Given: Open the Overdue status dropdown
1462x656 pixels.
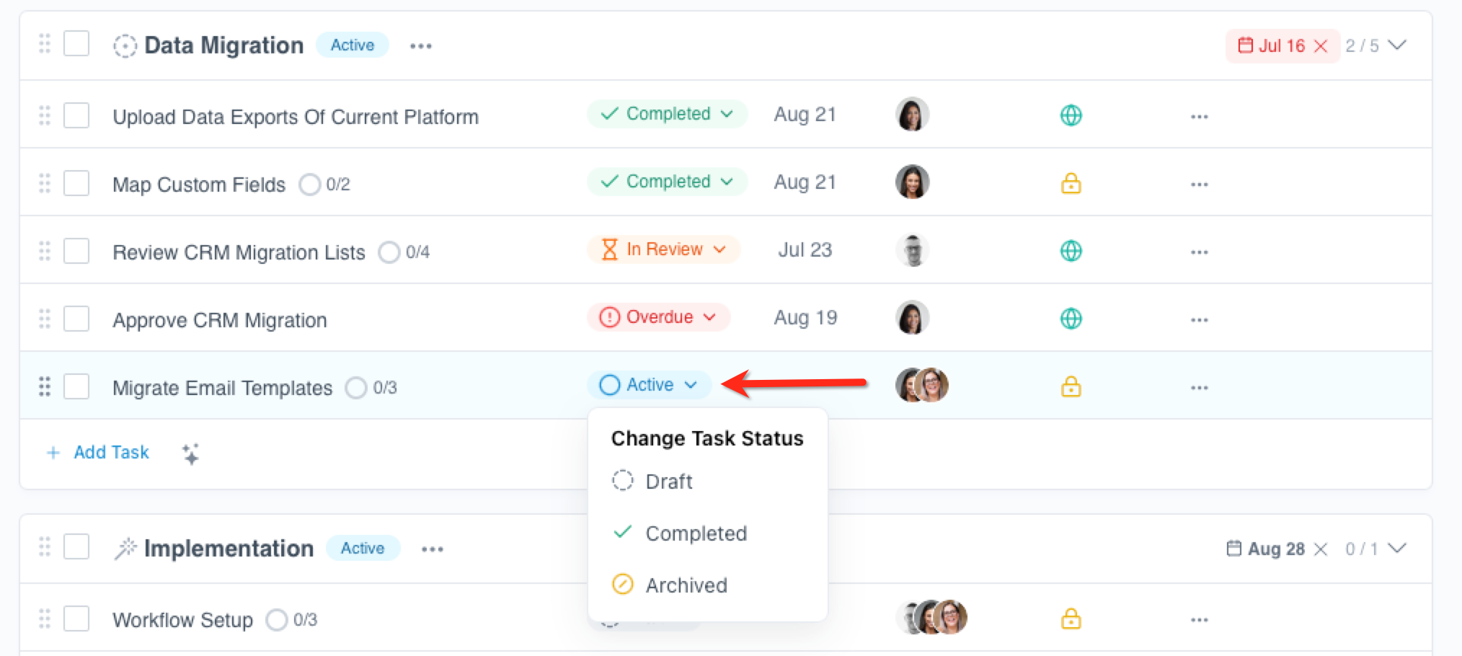Looking at the screenshot, I should pos(658,317).
